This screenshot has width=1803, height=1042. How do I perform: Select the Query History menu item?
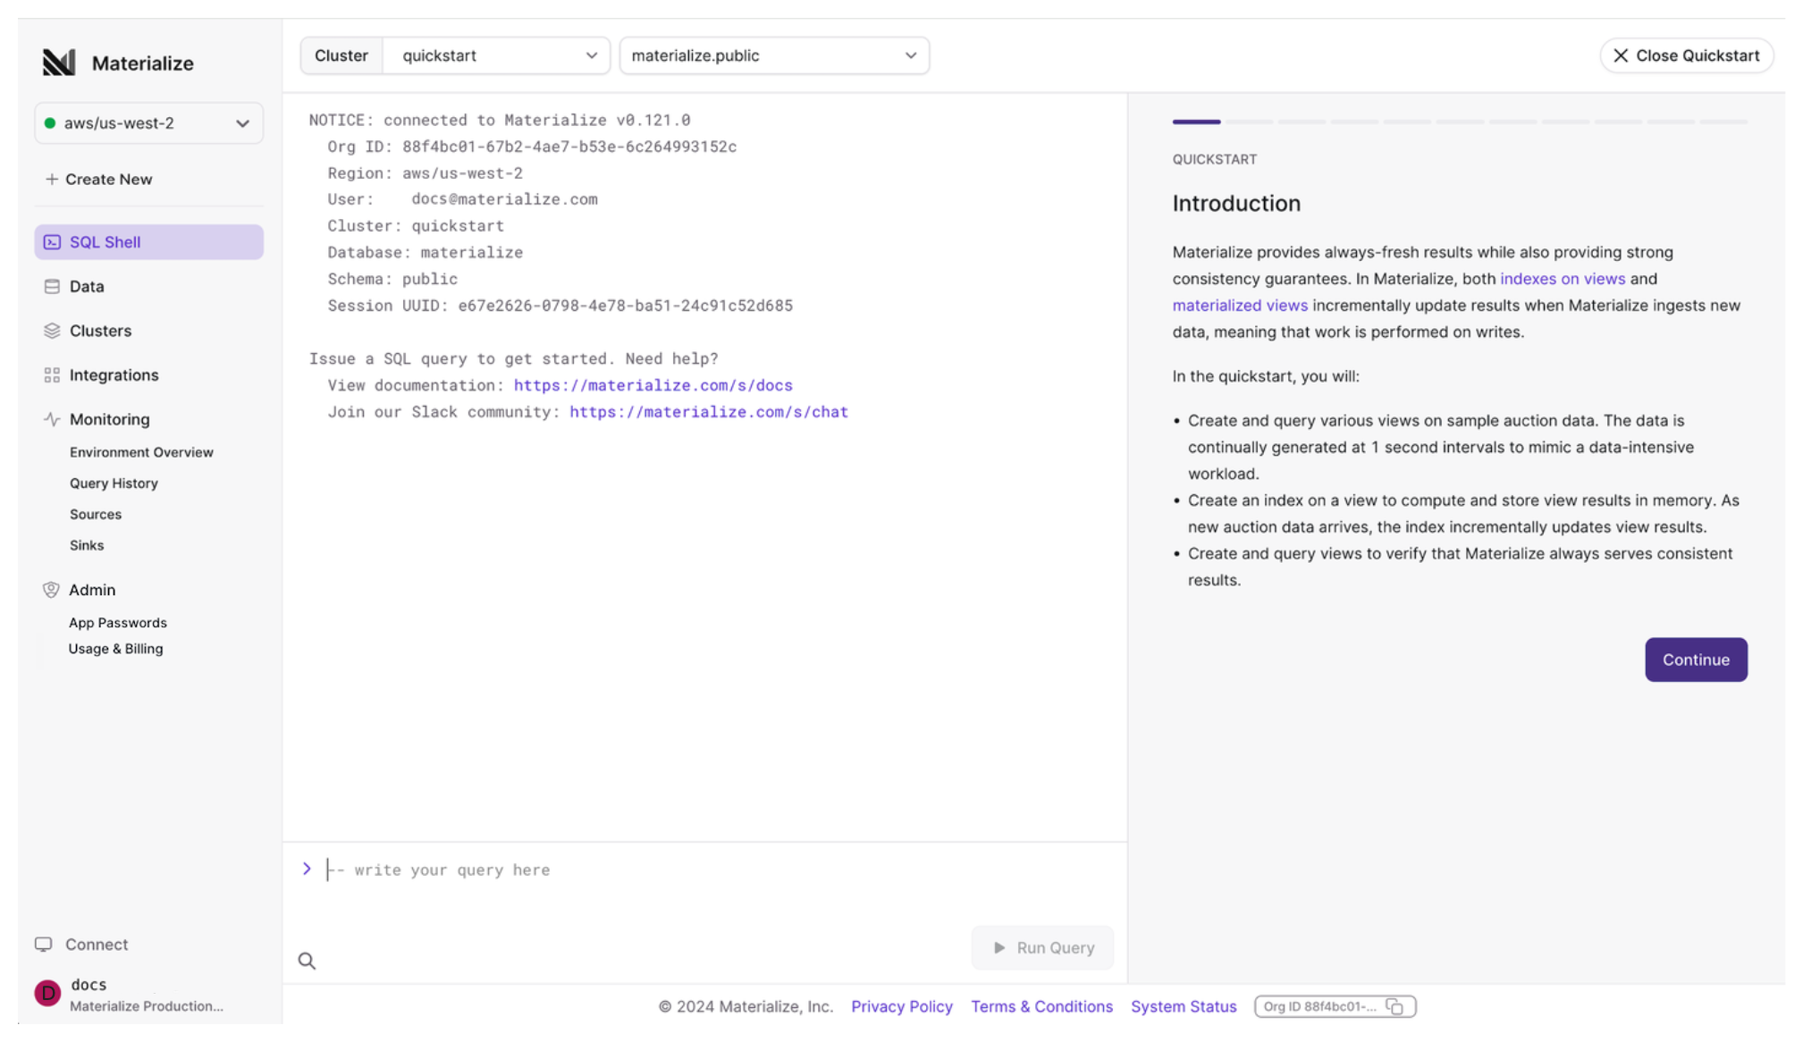tap(114, 483)
